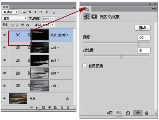
Task: View previous state icon in Properties
Action: click(119, 113)
